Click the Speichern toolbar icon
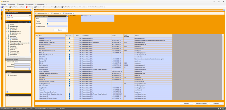Viewport: 226px width, 110px height. 2,7
